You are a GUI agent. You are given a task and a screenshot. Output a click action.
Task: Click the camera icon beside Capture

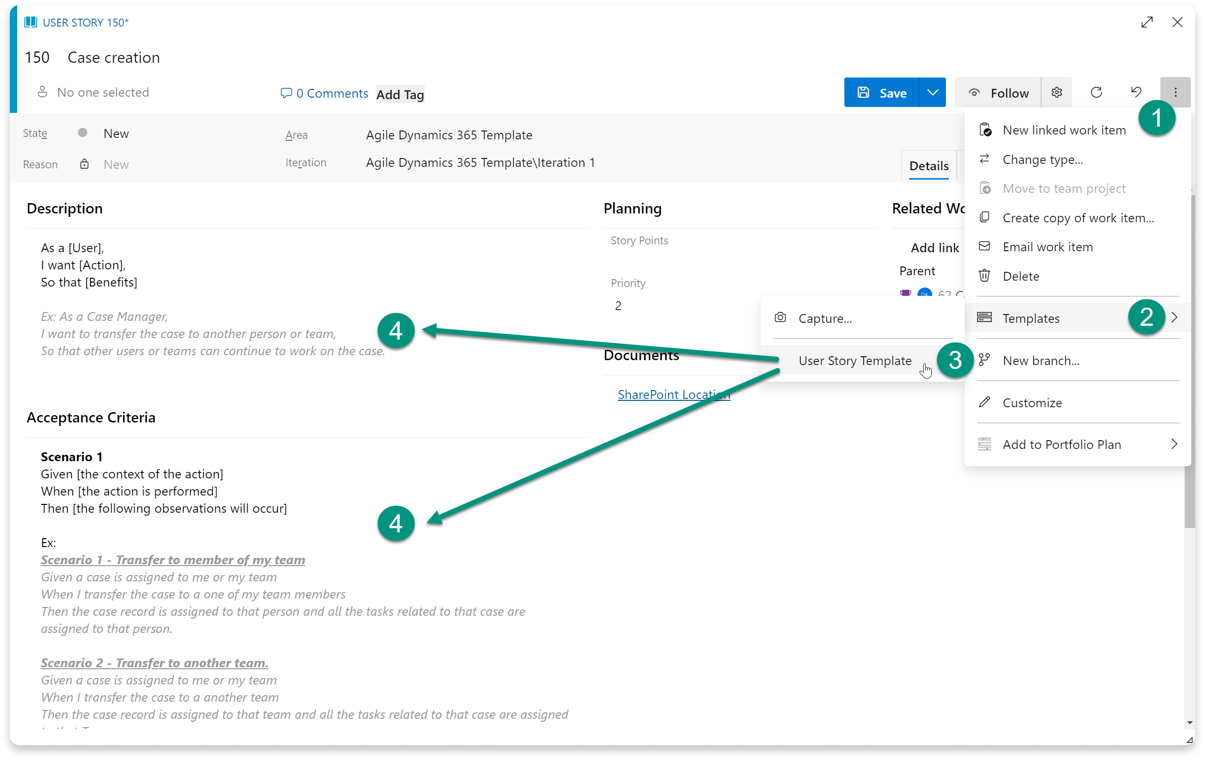(x=780, y=318)
